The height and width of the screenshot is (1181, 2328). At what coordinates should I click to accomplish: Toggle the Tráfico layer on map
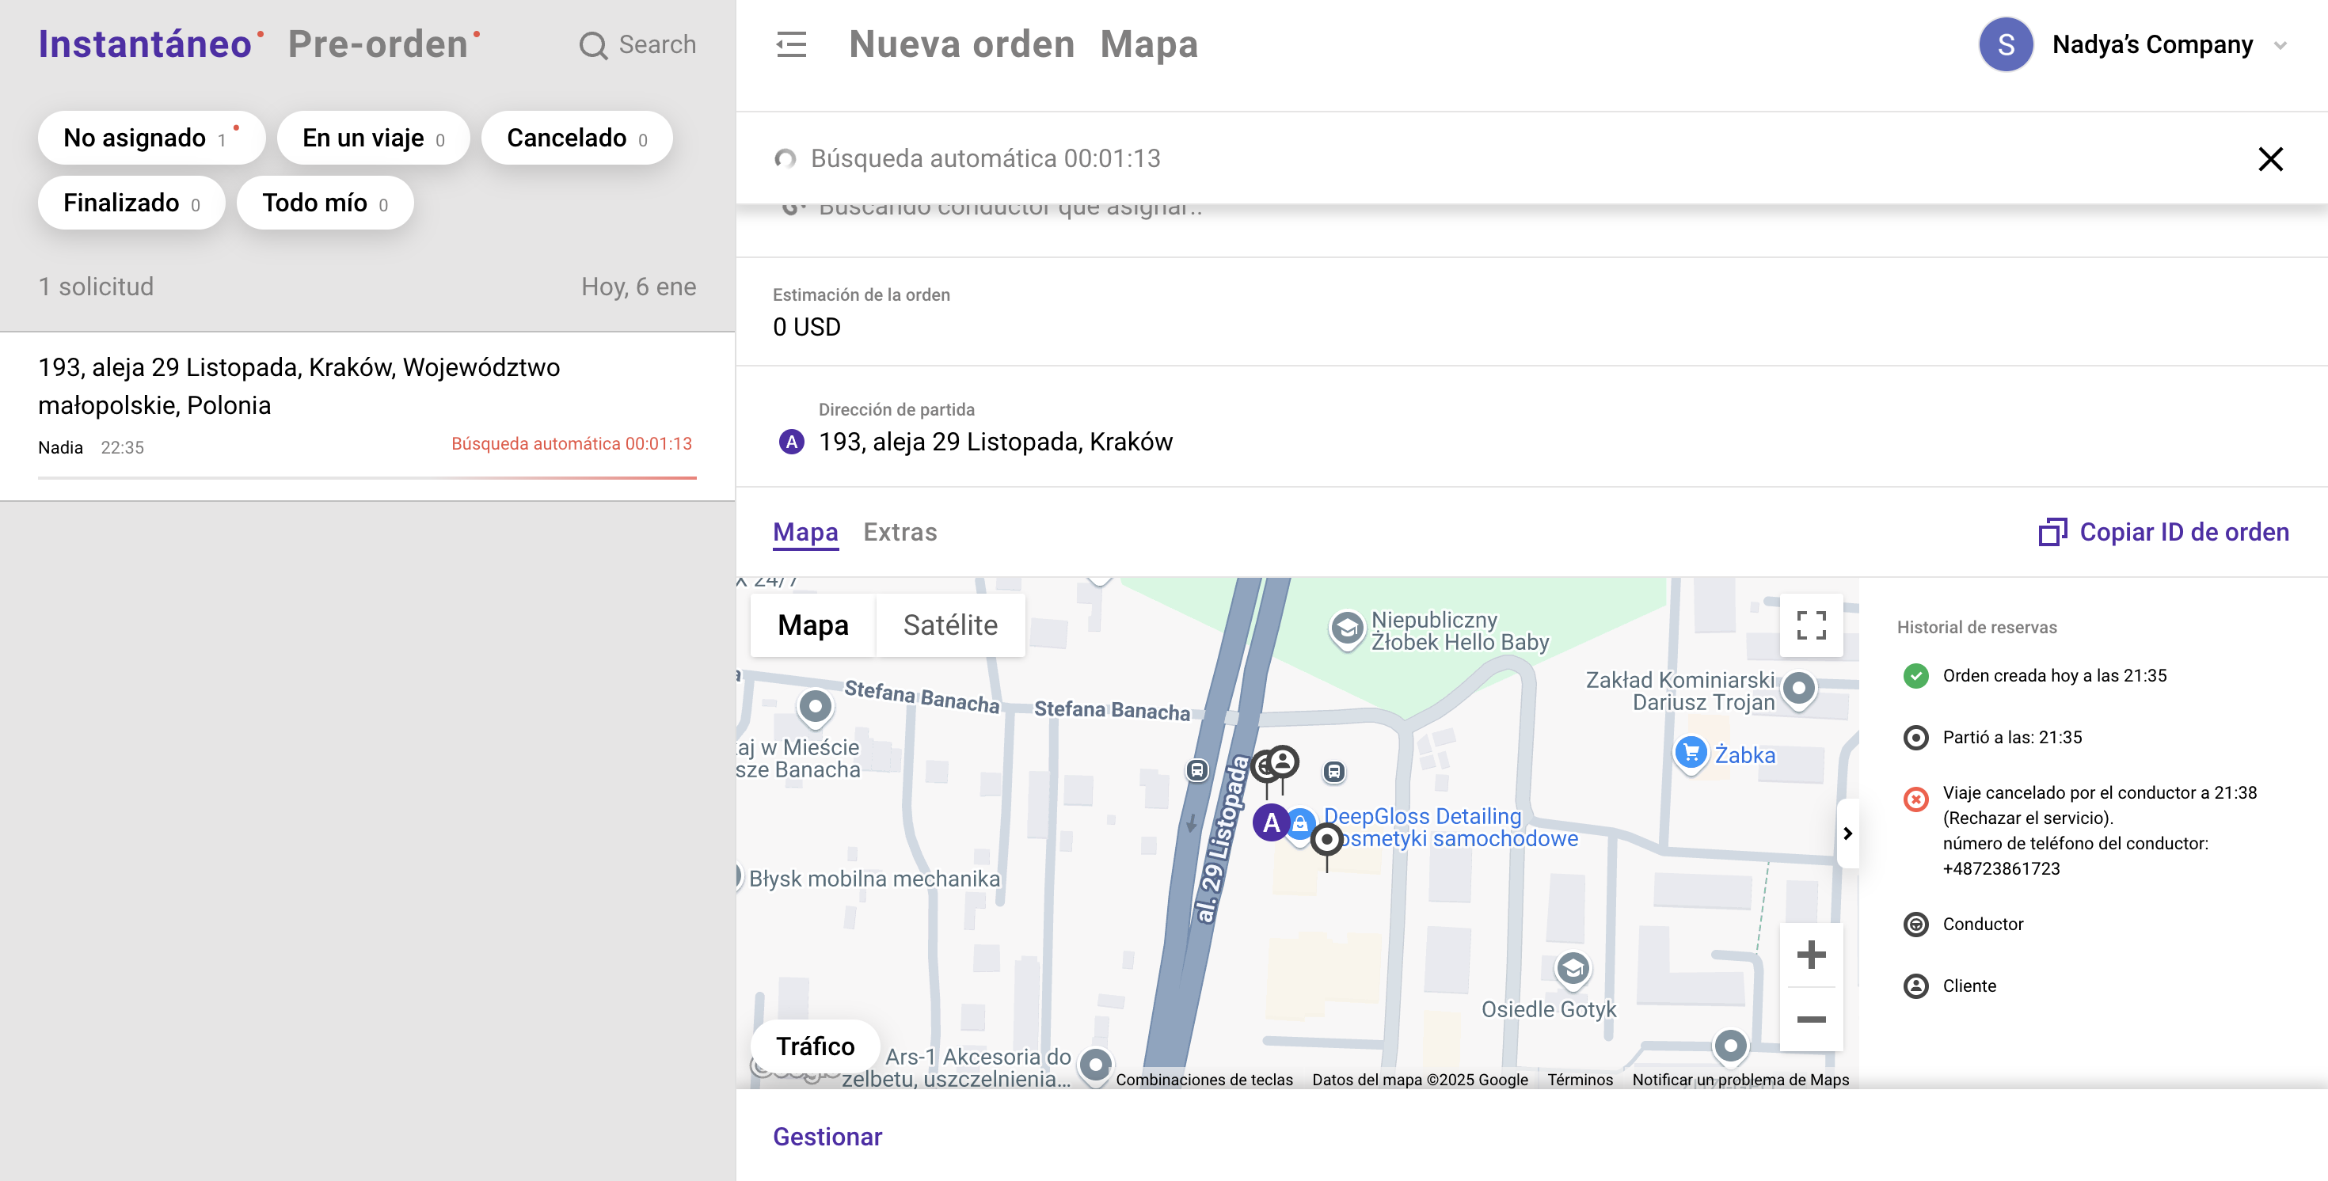(x=814, y=1046)
